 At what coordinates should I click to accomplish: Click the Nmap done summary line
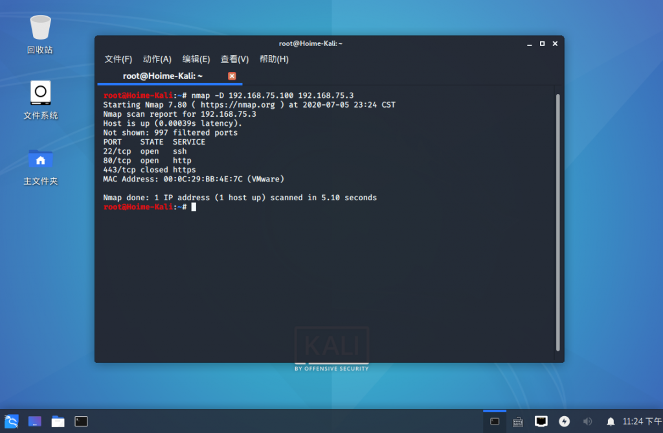[x=240, y=198]
